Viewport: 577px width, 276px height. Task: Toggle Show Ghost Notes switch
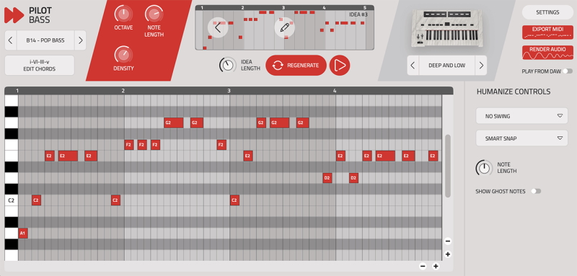pyautogui.click(x=536, y=191)
